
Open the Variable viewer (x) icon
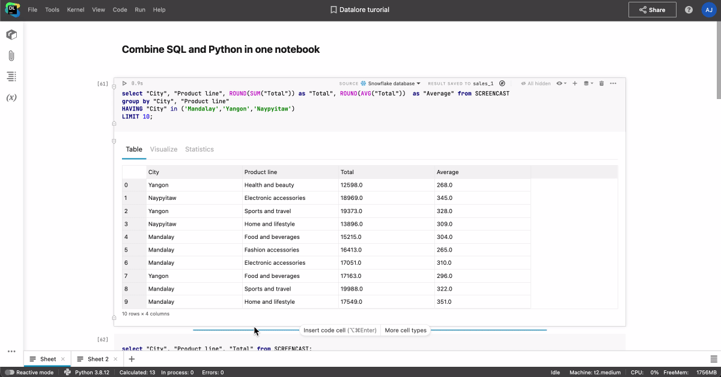tap(11, 97)
